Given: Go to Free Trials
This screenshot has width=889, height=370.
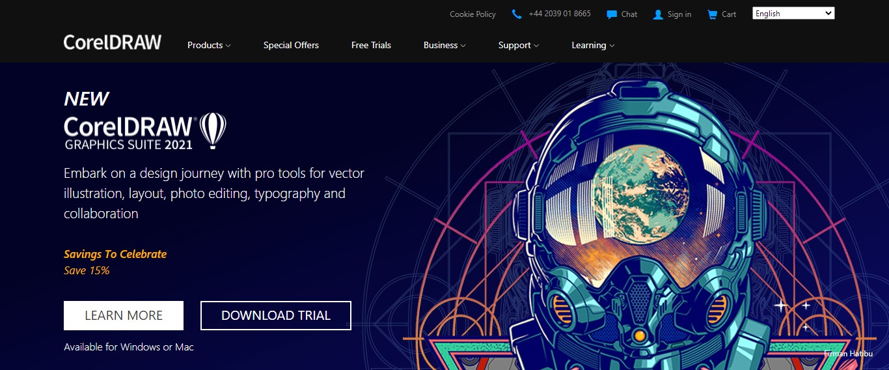Looking at the screenshot, I should click(371, 45).
